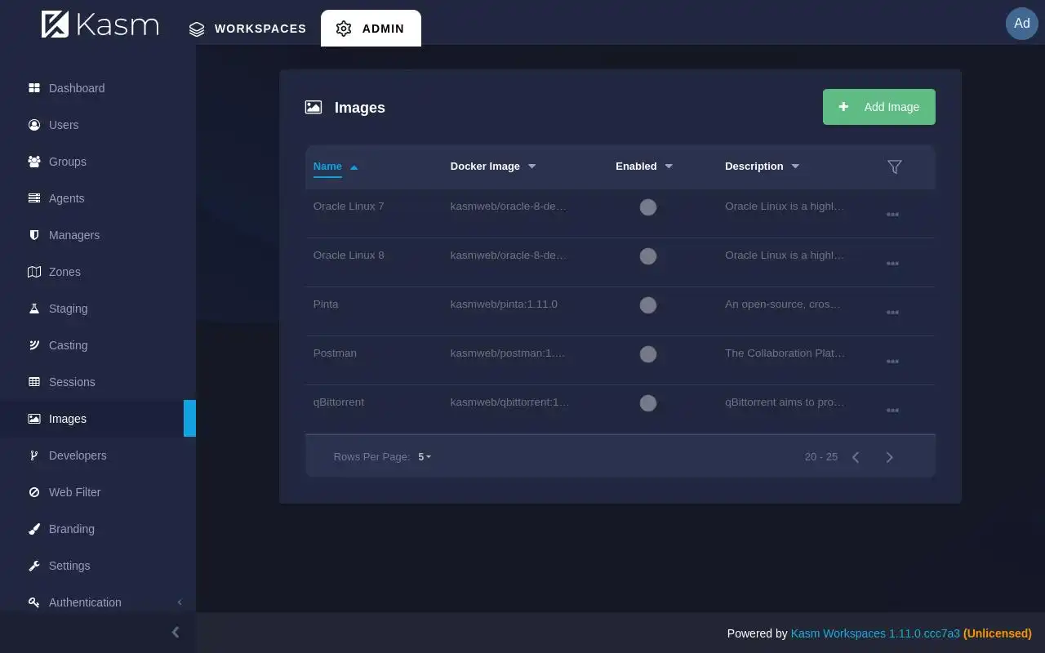Open actions menu for Oracle Linux 8
The width and height of the screenshot is (1045, 653).
(892, 264)
